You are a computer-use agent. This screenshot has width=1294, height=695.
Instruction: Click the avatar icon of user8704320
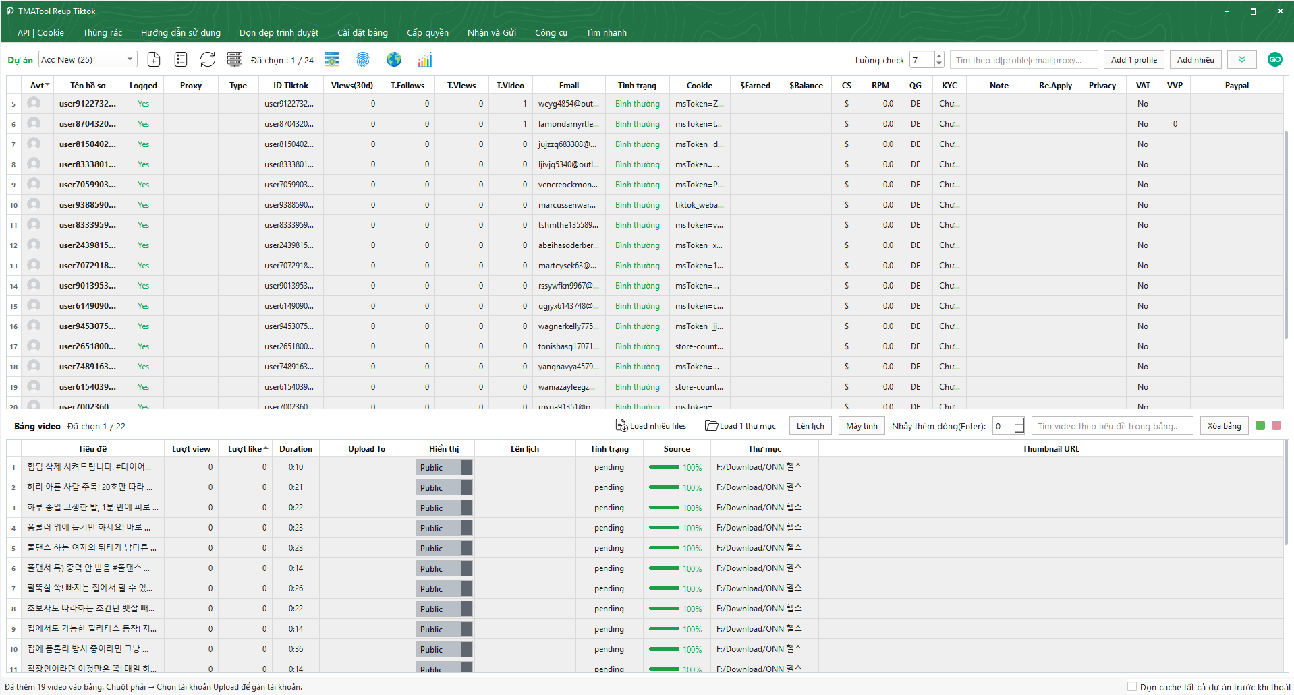click(34, 123)
